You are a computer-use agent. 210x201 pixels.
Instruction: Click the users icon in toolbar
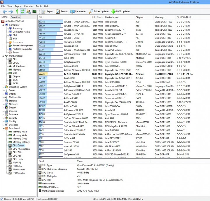tap(29, 12)
